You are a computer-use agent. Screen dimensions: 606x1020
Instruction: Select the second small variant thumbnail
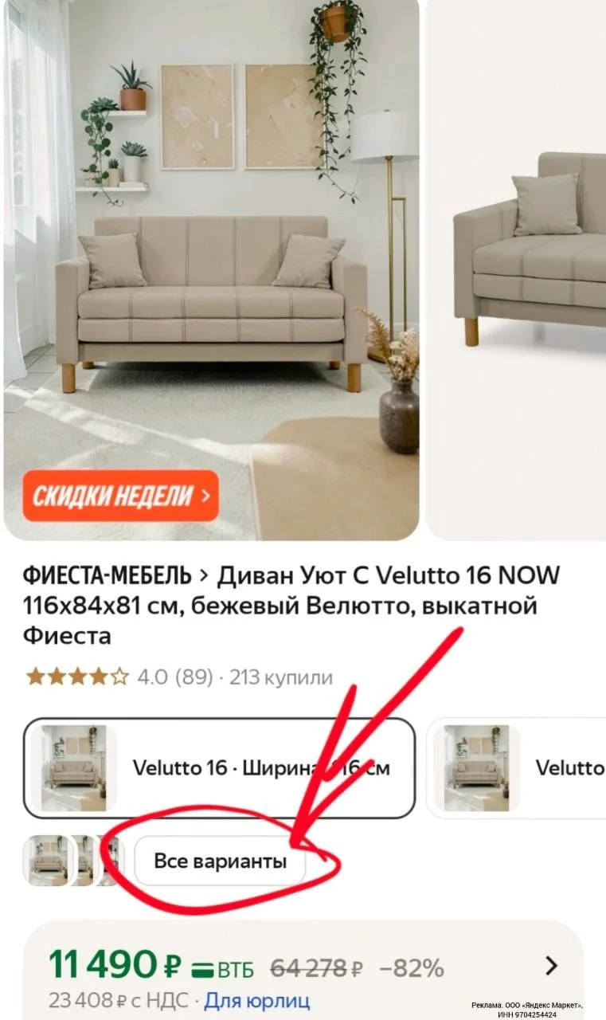click(x=83, y=861)
